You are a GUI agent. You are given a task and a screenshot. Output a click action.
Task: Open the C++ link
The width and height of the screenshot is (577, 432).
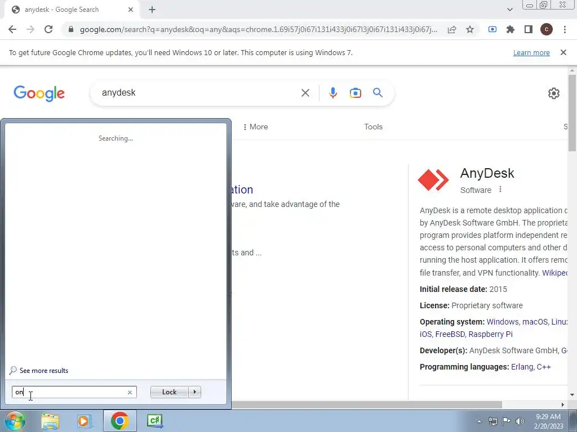point(544,367)
